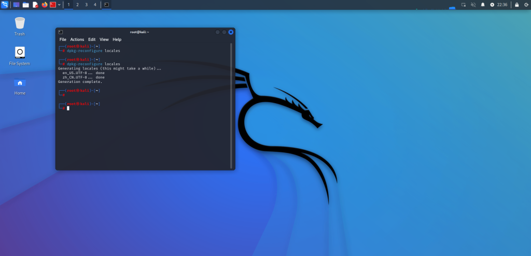Close the root@kali terminal window
This screenshot has width=531, height=256.
(231, 32)
